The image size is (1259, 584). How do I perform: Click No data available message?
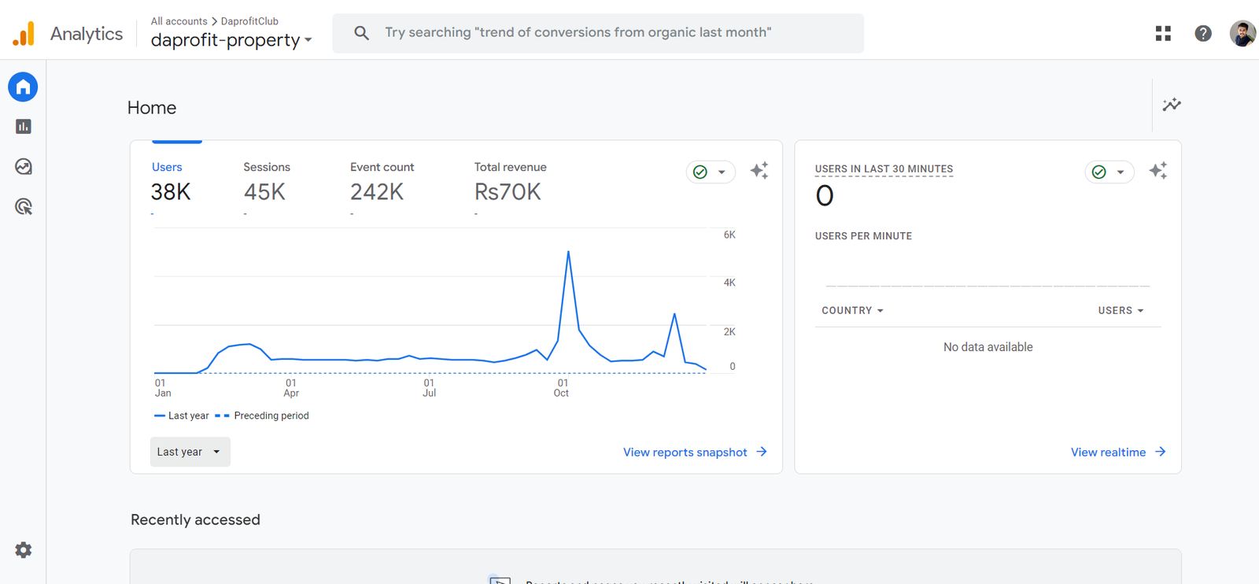click(988, 347)
